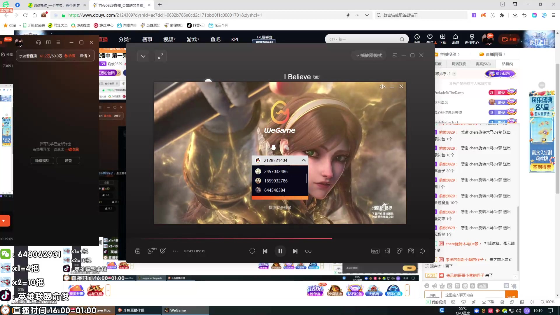Open listen-together people icon in player
The width and height of the screenshot is (560, 315).
point(411,251)
